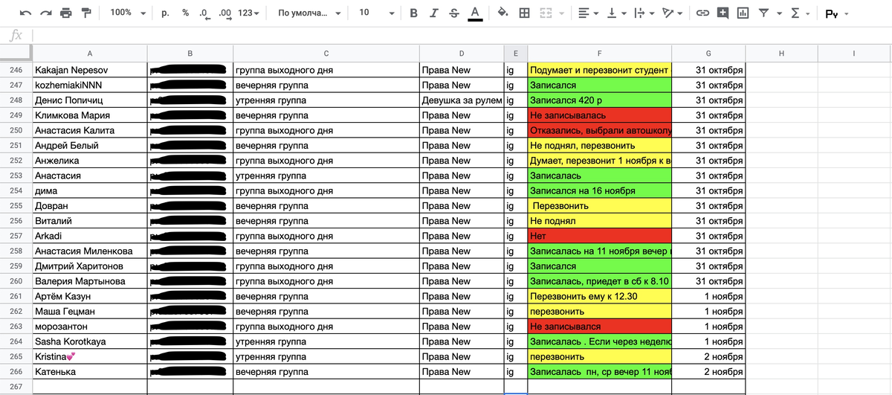The image size is (892, 395).
Task: Click into the formula bar
Action: [x=461, y=35]
